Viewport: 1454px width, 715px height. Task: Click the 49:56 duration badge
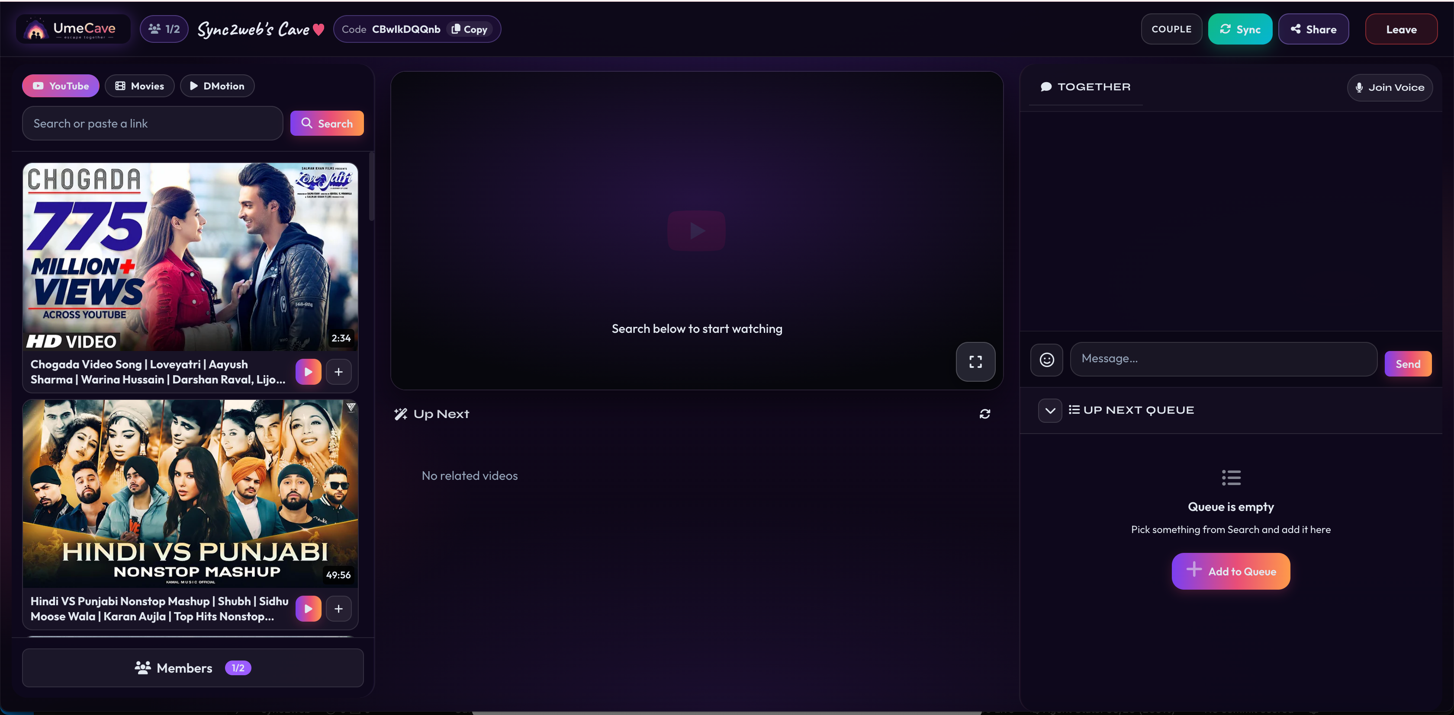point(338,575)
